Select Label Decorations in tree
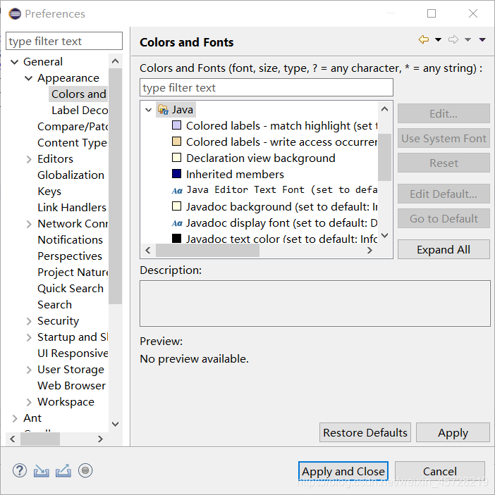This screenshot has width=495, height=495. (x=80, y=111)
